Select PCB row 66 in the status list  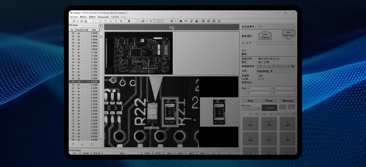(84, 101)
